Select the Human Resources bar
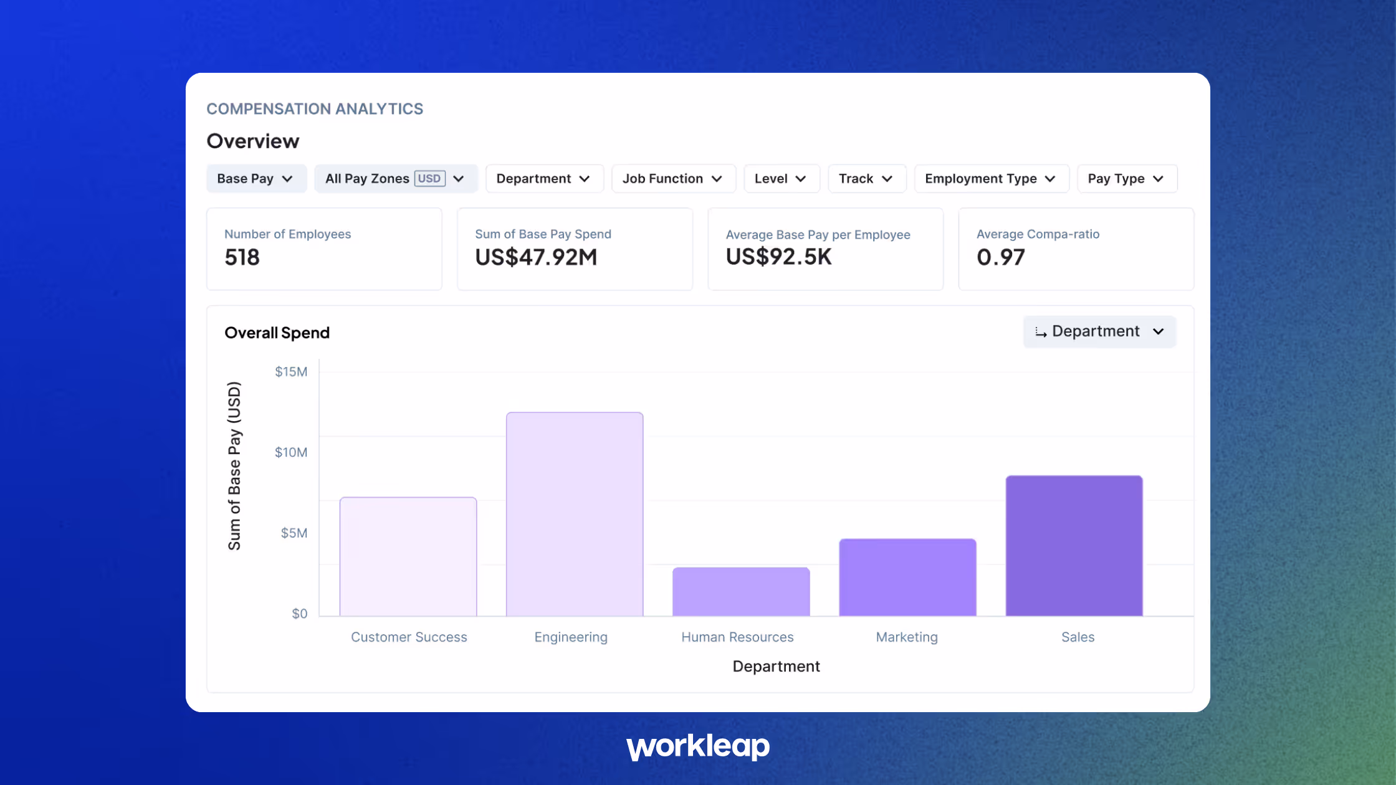This screenshot has width=1396, height=785. point(740,591)
